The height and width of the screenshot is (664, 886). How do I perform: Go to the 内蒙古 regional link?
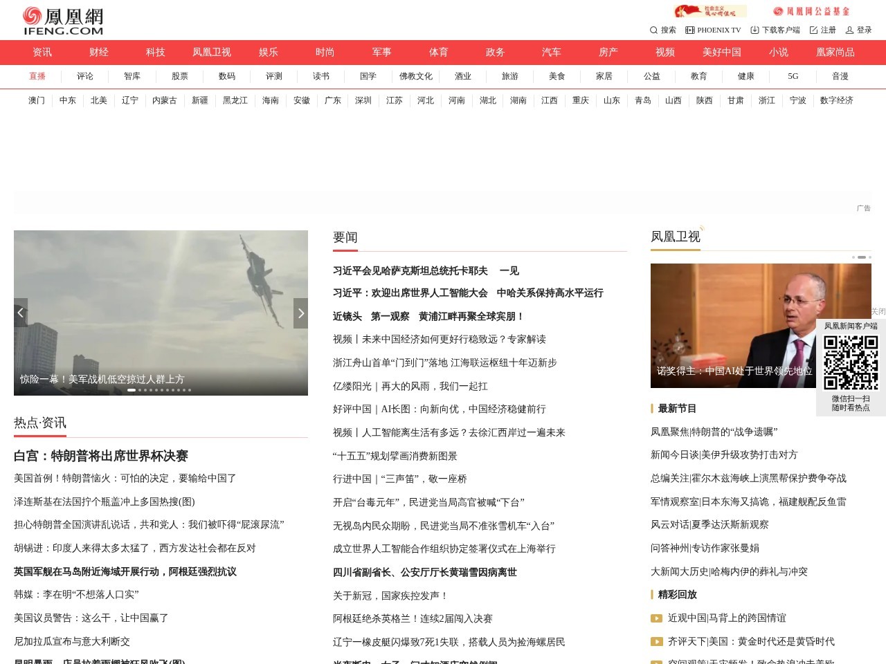click(x=165, y=100)
